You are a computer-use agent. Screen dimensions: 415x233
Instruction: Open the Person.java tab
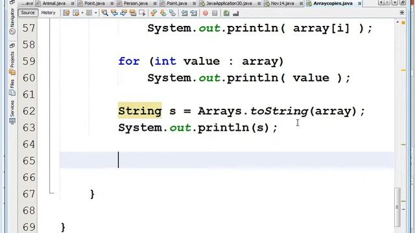point(136,3)
